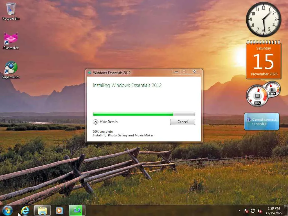Viewport: 288px width, 216px height.
Task: Select the Windows Essentials installer taskbar button
Action: tap(77, 210)
